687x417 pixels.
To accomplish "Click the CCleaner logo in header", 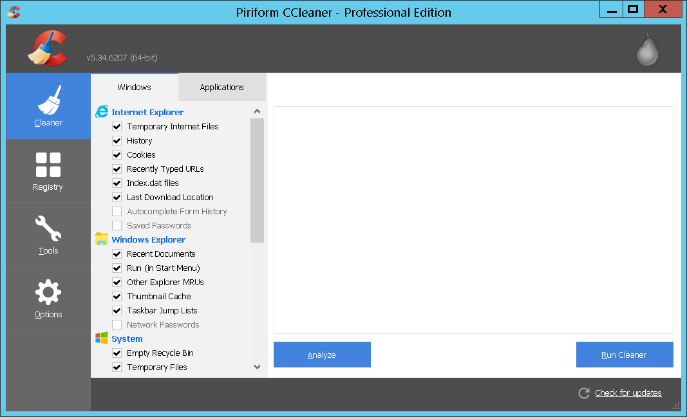I will (x=48, y=48).
